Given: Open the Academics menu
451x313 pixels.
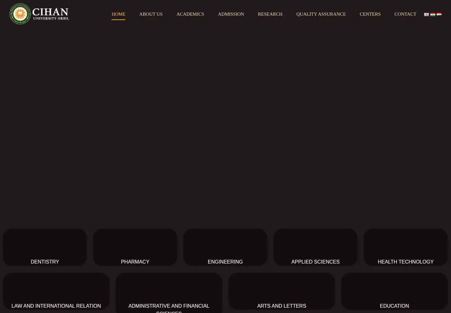Looking at the screenshot, I should (x=190, y=14).
